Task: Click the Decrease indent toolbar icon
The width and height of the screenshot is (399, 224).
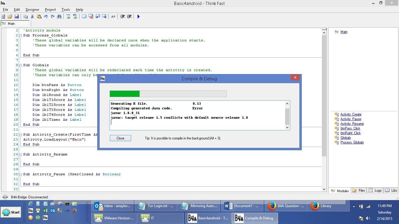Action: click(122, 17)
